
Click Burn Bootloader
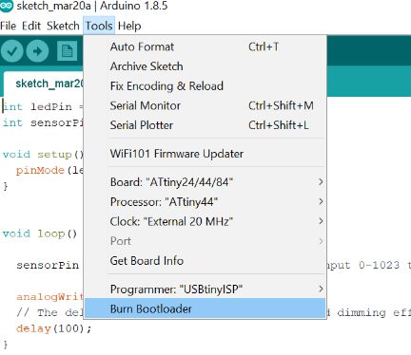tap(205, 308)
